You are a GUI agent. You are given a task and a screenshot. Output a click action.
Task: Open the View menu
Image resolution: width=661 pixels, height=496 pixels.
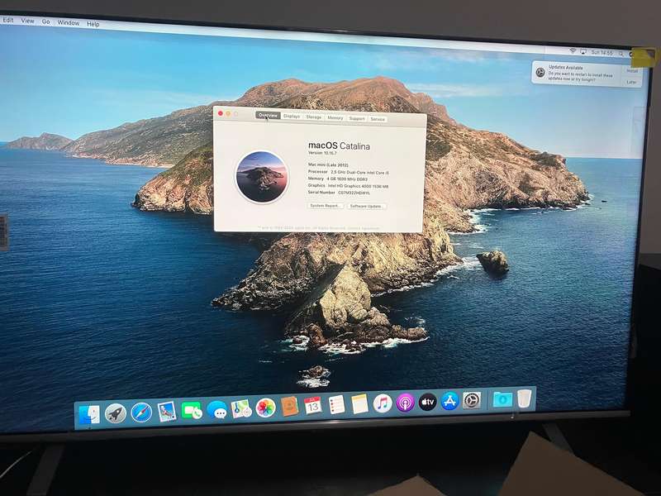pyautogui.click(x=27, y=21)
